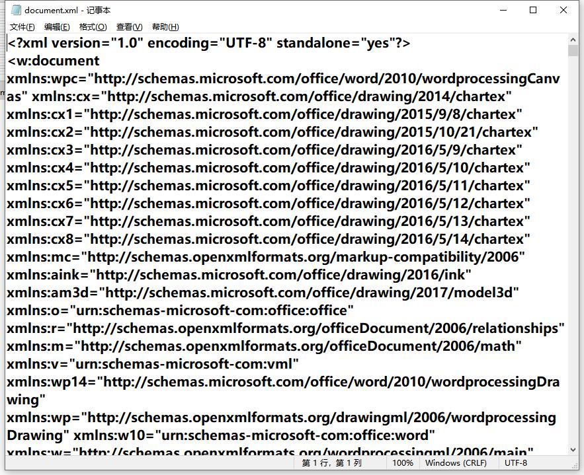
Task: Click the xmlns:mc markup-compatibility line
Action: [x=266, y=257]
